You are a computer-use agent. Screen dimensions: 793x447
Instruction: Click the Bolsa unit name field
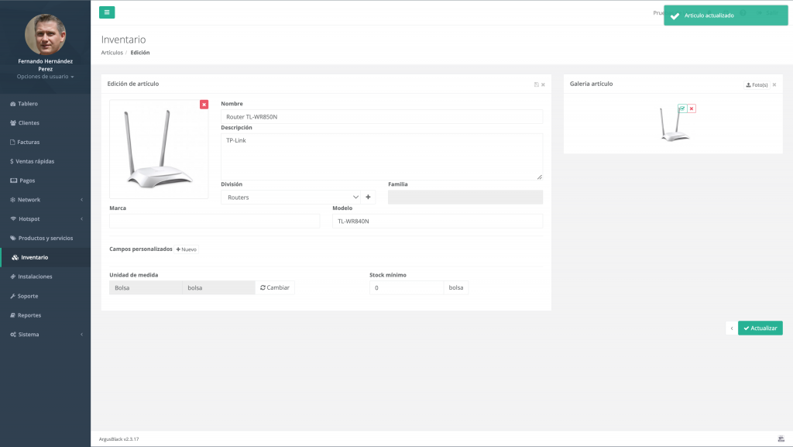tap(146, 287)
